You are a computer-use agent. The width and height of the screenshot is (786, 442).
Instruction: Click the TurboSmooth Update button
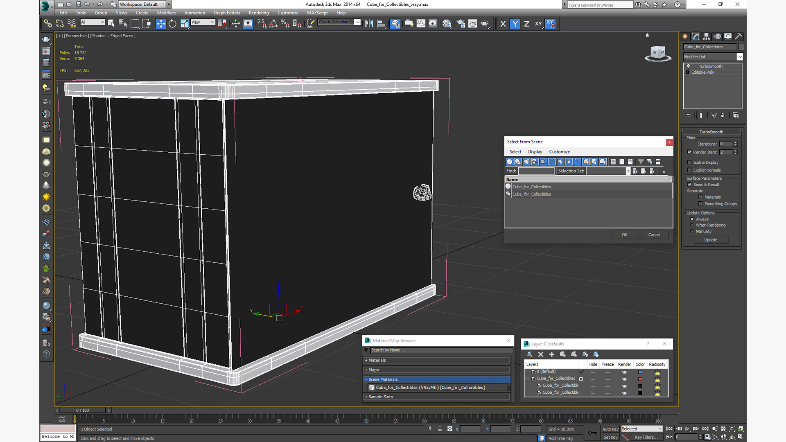pyautogui.click(x=711, y=240)
